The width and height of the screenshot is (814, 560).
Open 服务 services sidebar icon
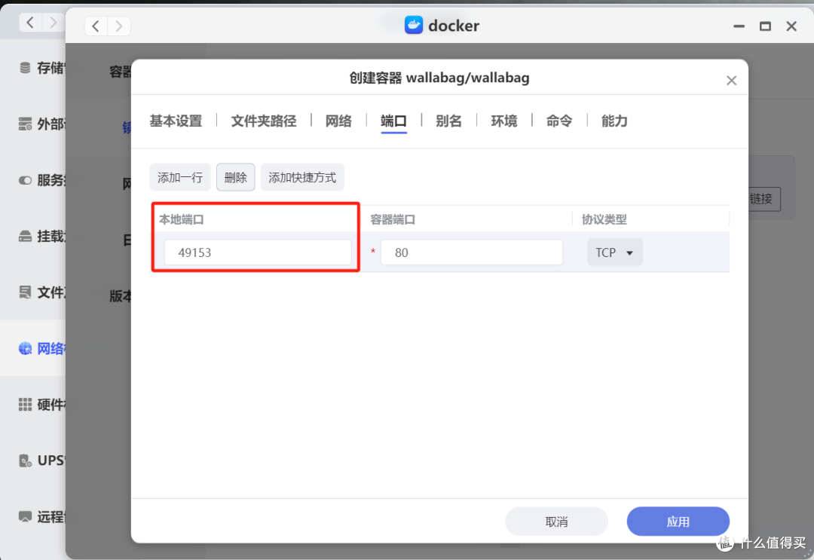25,180
